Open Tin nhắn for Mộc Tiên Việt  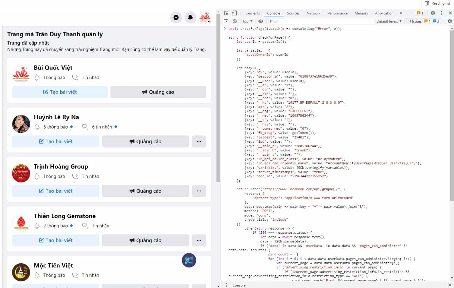pyautogui.click(x=86, y=275)
